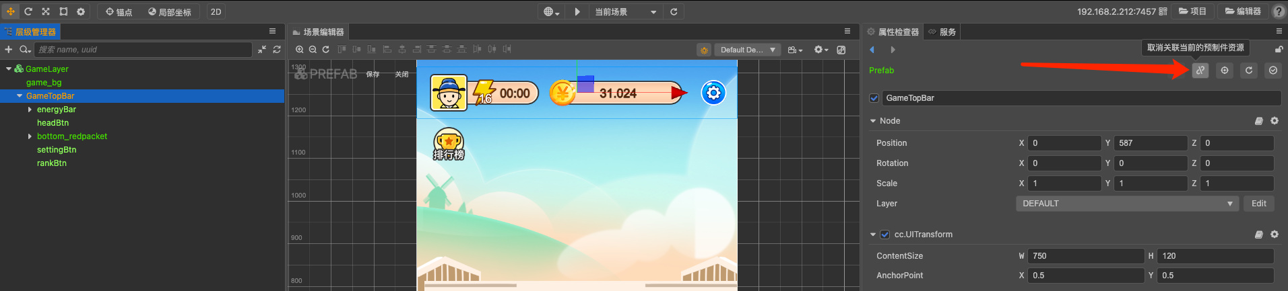The height and width of the screenshot is (291, 1288).
Task: Select settingBtn node in hierarchy
Action: [57, 150]
